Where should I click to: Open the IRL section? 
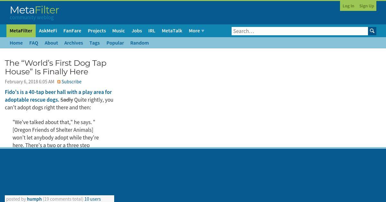152,31
